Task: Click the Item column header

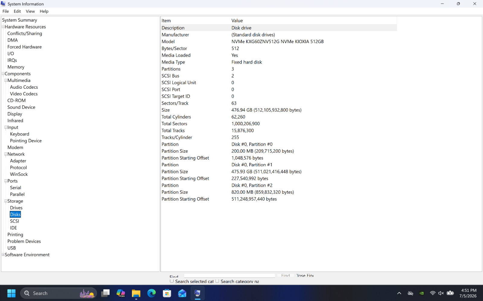Action: point(196,21)
